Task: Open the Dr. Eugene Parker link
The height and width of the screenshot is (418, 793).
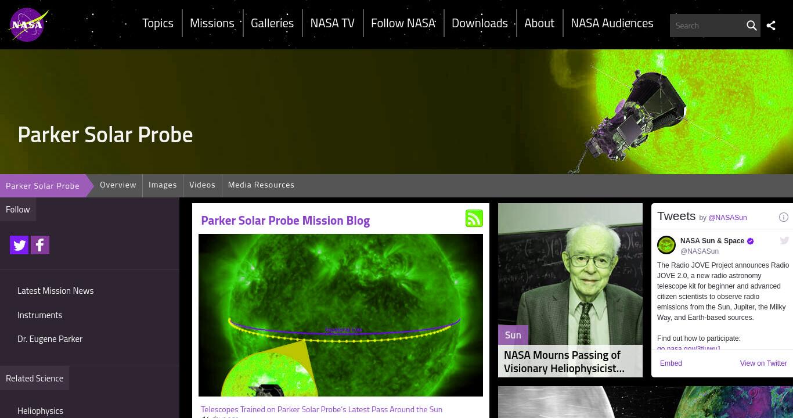Action: tap(50, 339)
